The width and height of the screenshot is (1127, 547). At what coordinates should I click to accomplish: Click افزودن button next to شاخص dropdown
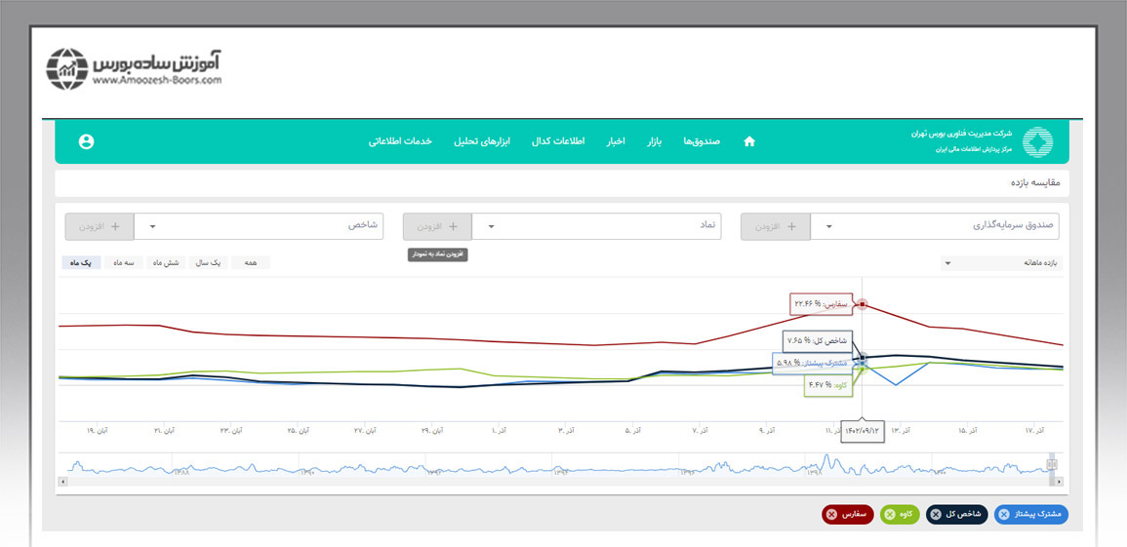tap(100, 226)
